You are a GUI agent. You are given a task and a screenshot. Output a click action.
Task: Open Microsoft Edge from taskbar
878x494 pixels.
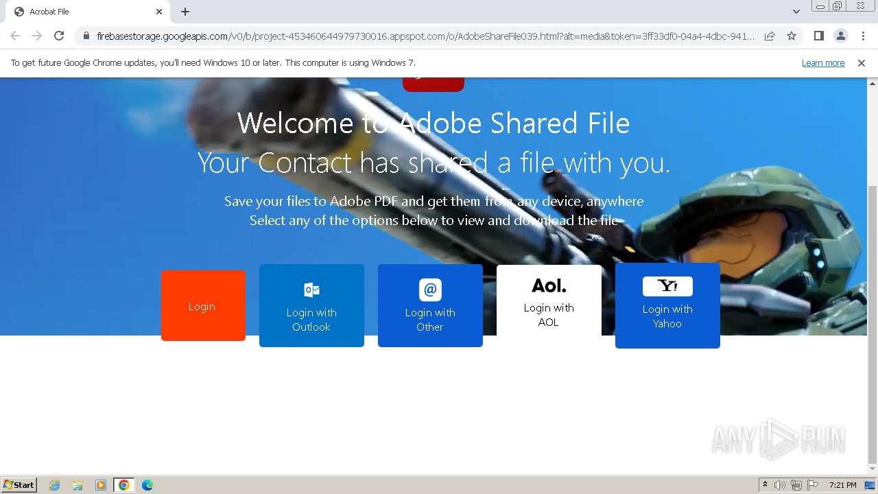pos(147,485)
